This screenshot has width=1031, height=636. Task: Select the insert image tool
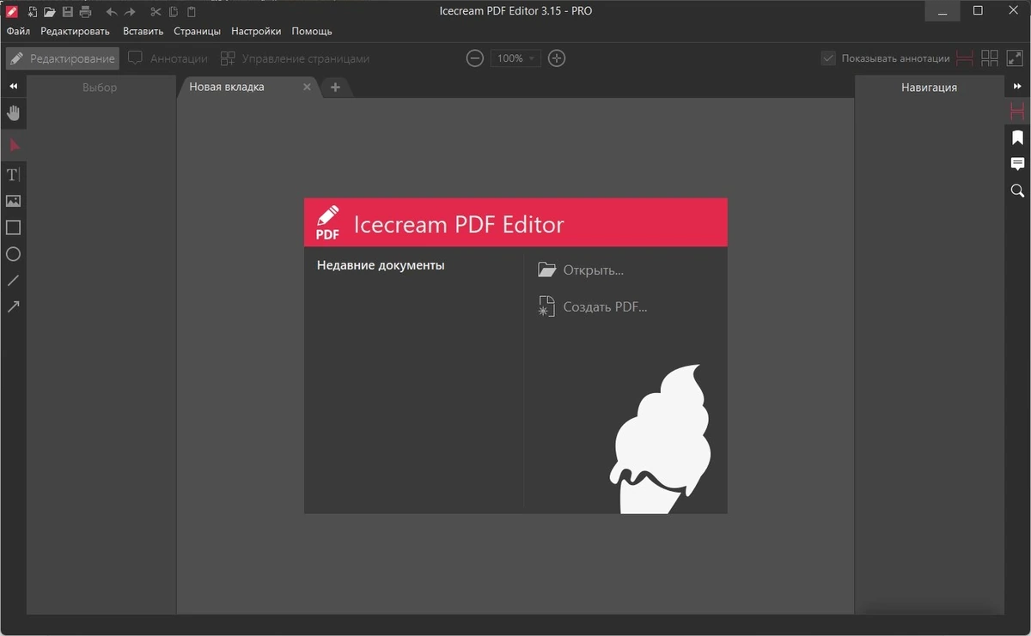coord(13,201)
